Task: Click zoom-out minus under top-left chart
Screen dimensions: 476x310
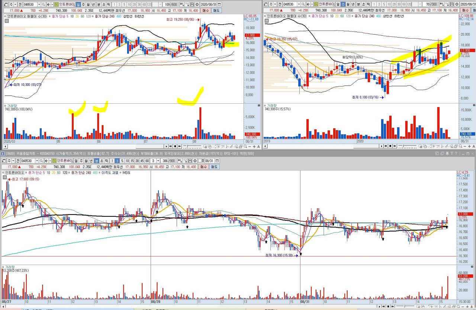Action: pos(250,146)
